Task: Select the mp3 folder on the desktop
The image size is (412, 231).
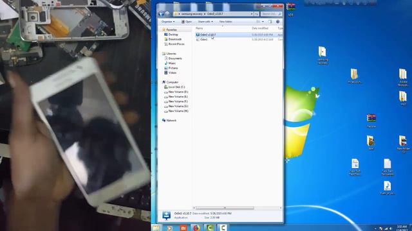Action: [403, 98]
